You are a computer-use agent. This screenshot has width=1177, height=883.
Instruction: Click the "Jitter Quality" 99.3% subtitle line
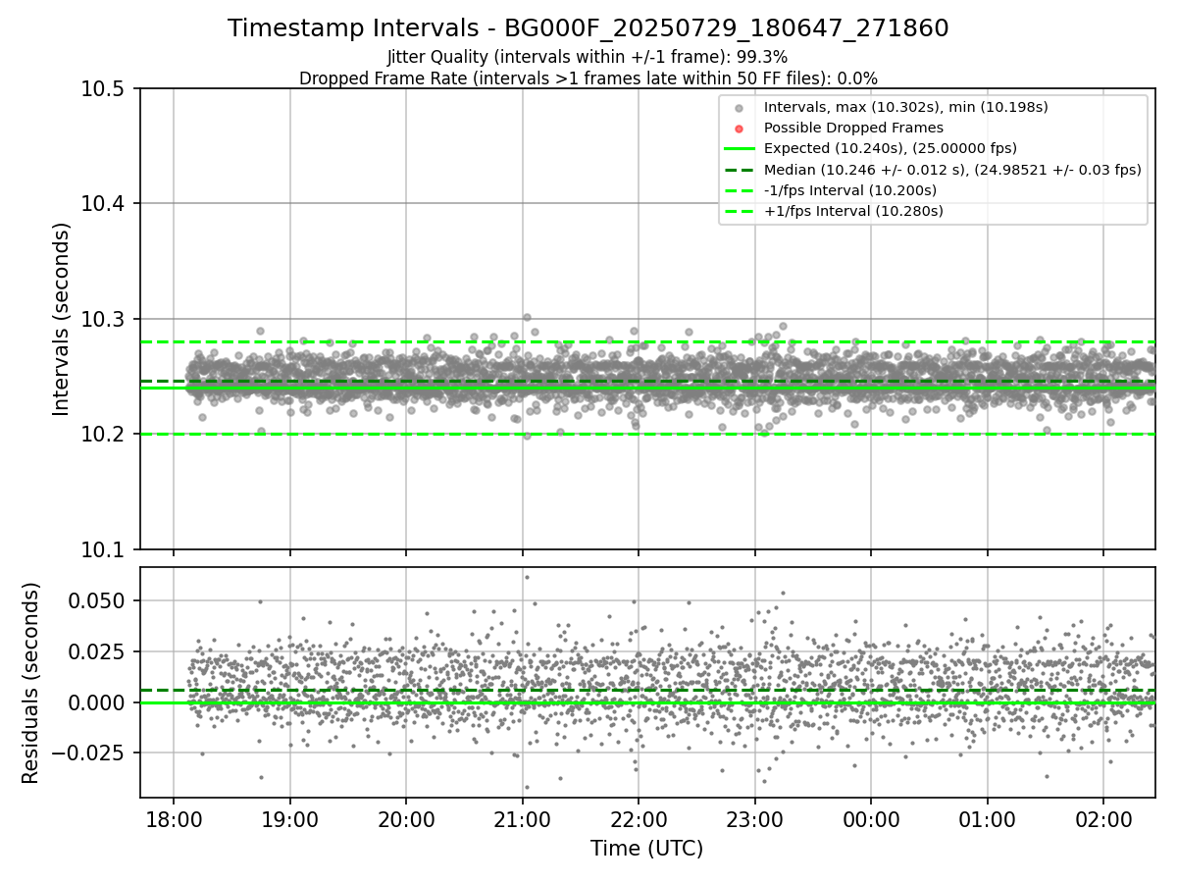pyautogui.click(x=588, y=58)
